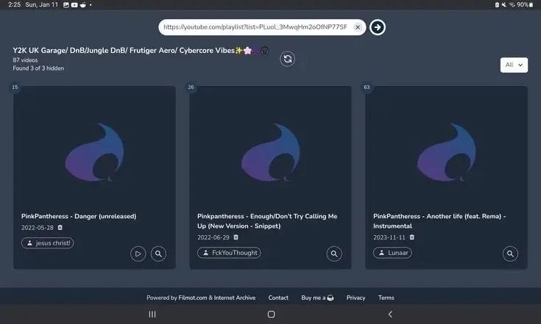Search for Enough/Don't Try Calling Me Up video
The image size is (541, 324).
334,253
